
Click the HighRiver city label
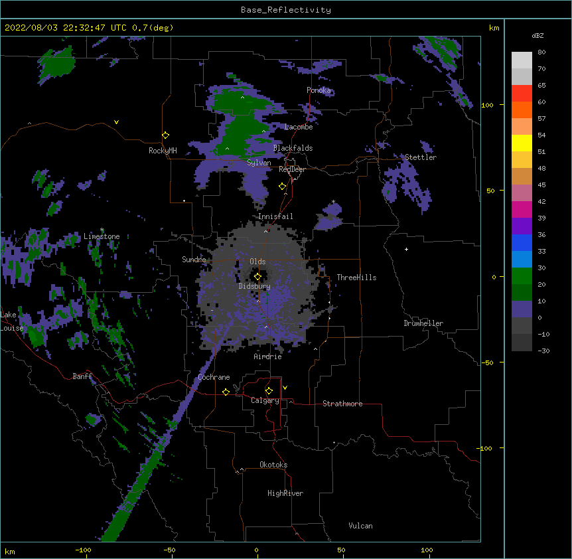click(285, 493)
